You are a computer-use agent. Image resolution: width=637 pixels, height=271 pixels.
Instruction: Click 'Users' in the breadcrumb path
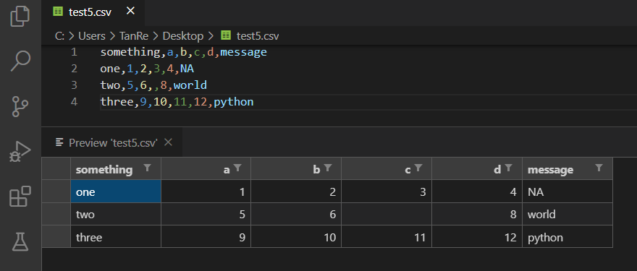pyautogui.click(x=92, y=36)
